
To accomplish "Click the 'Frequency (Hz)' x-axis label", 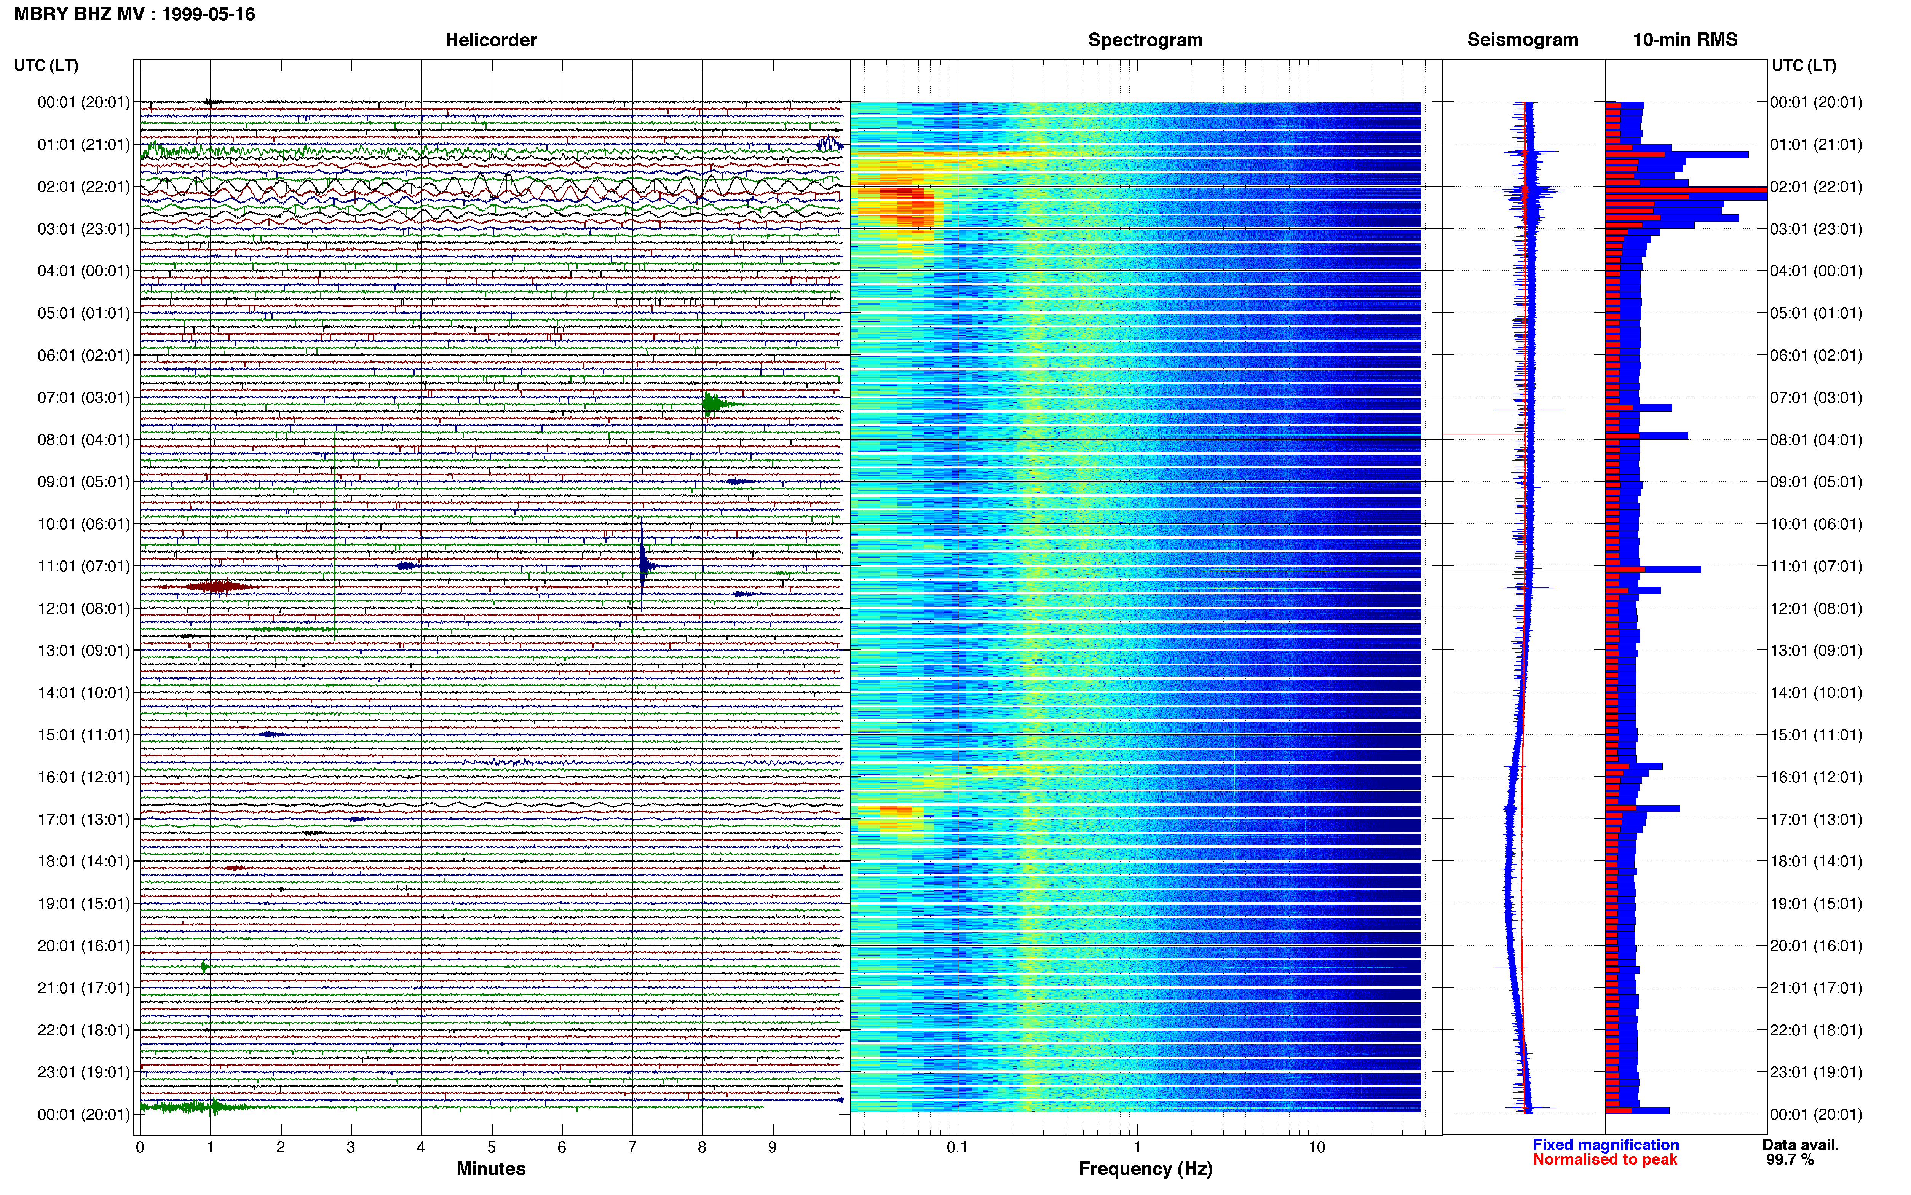I will tap(1145, 1169).
